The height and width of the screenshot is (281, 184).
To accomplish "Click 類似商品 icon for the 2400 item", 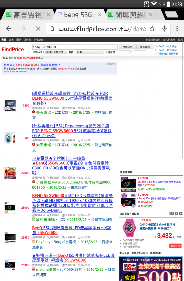I will (39, 108).
